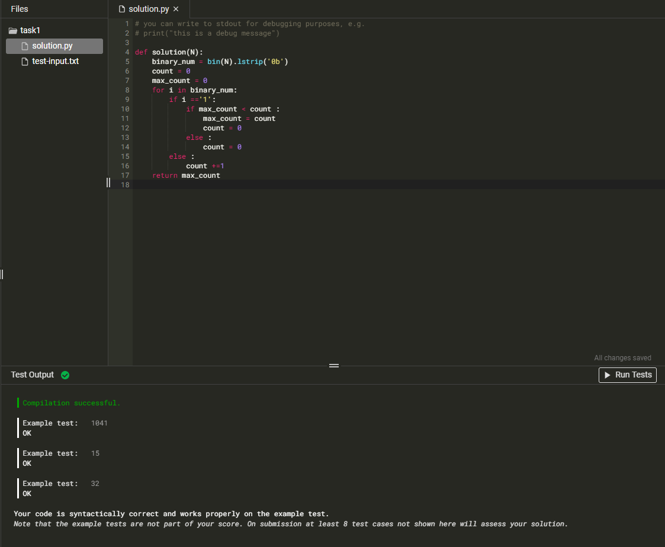Viewport: 665px width, 547px height.
Task: Click the task1 folder icon
Action: (x=12, y=30)
